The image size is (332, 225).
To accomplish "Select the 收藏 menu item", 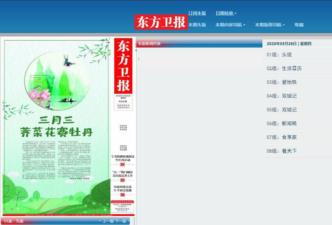I will coord(299,25).
